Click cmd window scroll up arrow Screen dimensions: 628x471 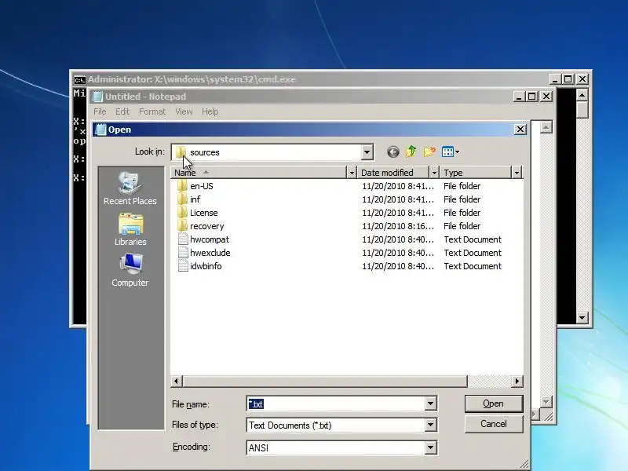coord(582,95)
